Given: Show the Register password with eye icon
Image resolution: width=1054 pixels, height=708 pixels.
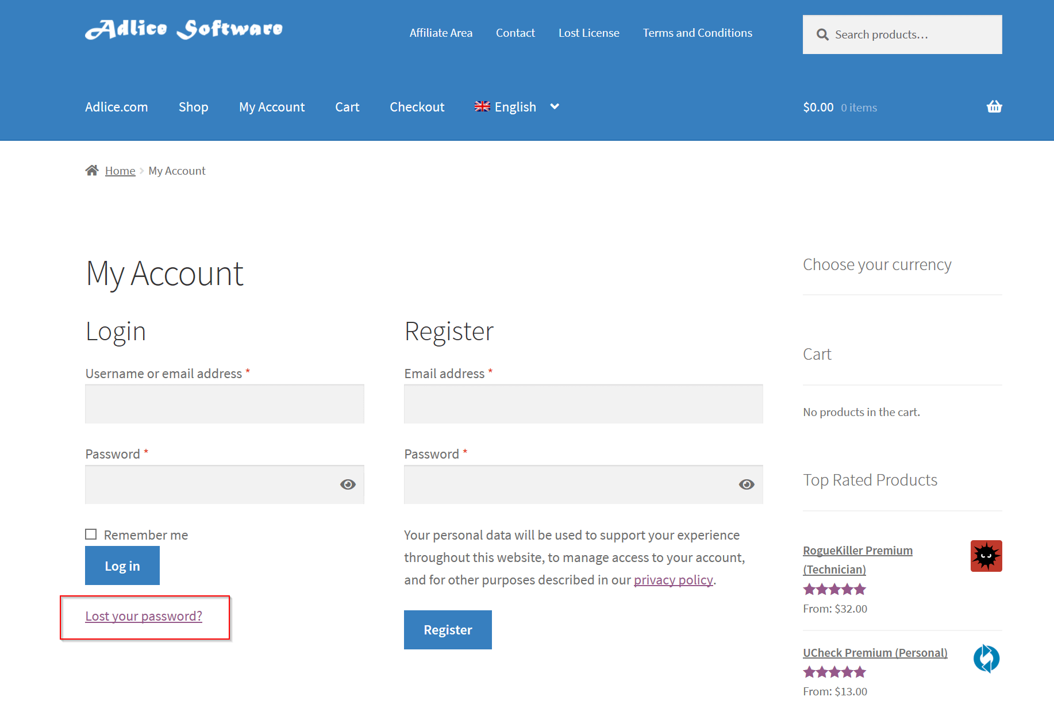Looking at the screenshot, I should (x=747, y=484).
